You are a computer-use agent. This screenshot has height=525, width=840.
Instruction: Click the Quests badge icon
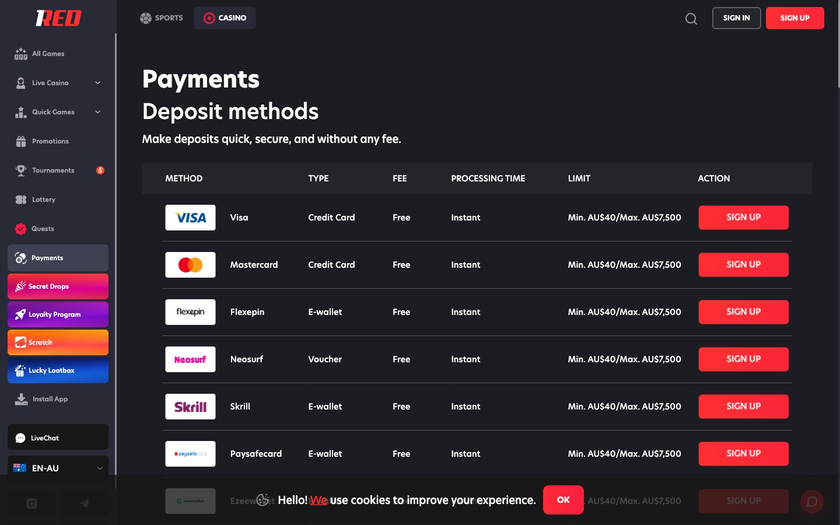pos(20,229)
